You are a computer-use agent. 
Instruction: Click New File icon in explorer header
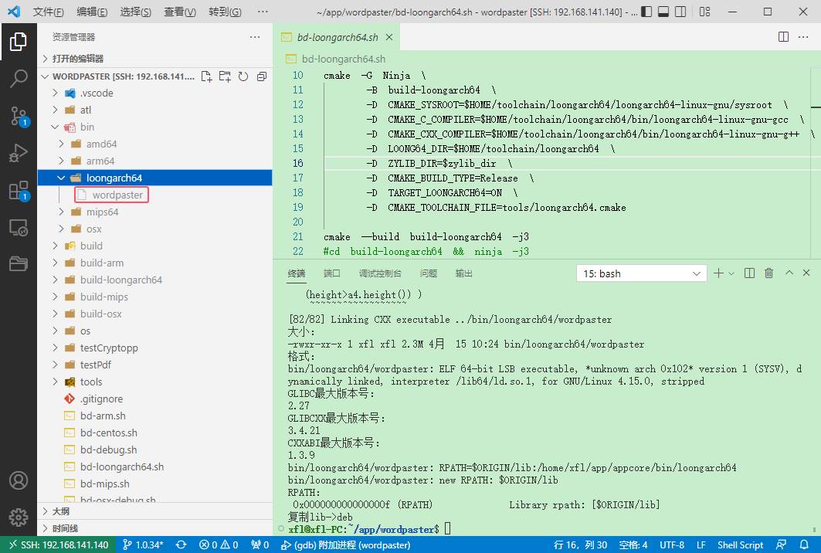pyautogui.click(x=206, y=76)
